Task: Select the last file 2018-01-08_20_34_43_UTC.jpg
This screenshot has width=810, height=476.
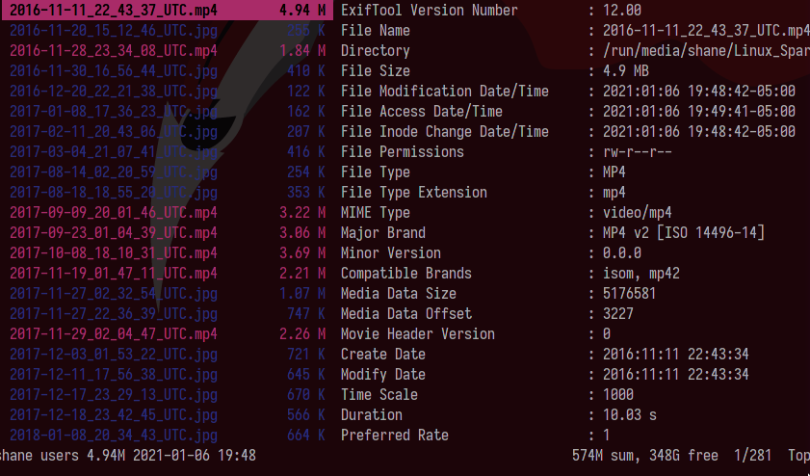Action: coord(114,436)
